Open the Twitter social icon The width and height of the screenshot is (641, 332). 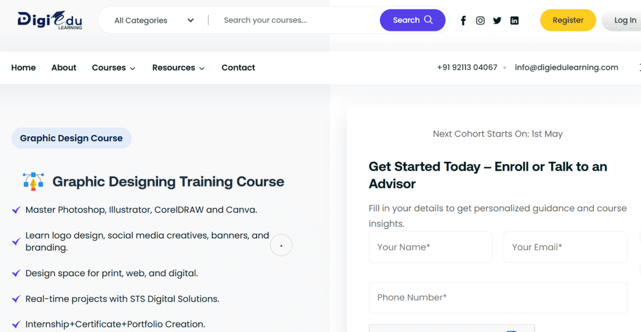pyautogui.click(x=497, y=20)
